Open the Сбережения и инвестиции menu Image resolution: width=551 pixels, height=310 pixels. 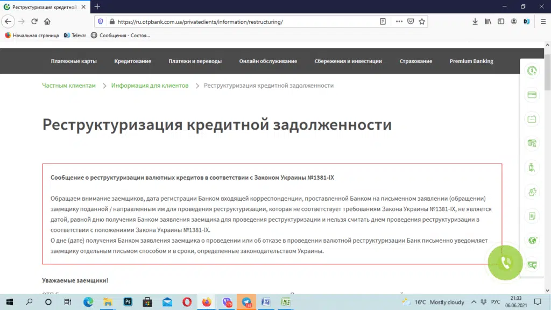348,61
